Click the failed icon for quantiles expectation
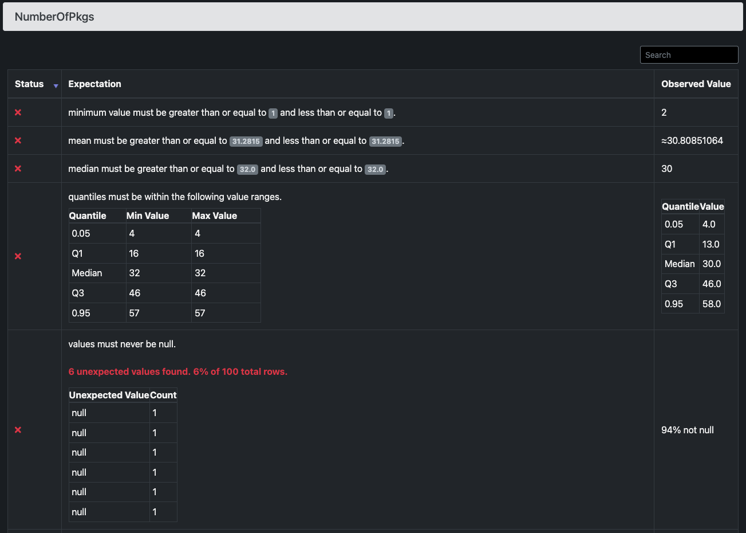Viewport: 746px width, 533px height. click(18, 256)
